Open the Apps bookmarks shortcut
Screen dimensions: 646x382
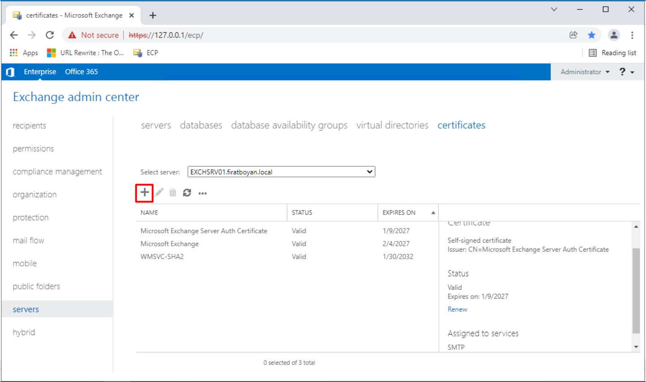[x=24, y=53]
